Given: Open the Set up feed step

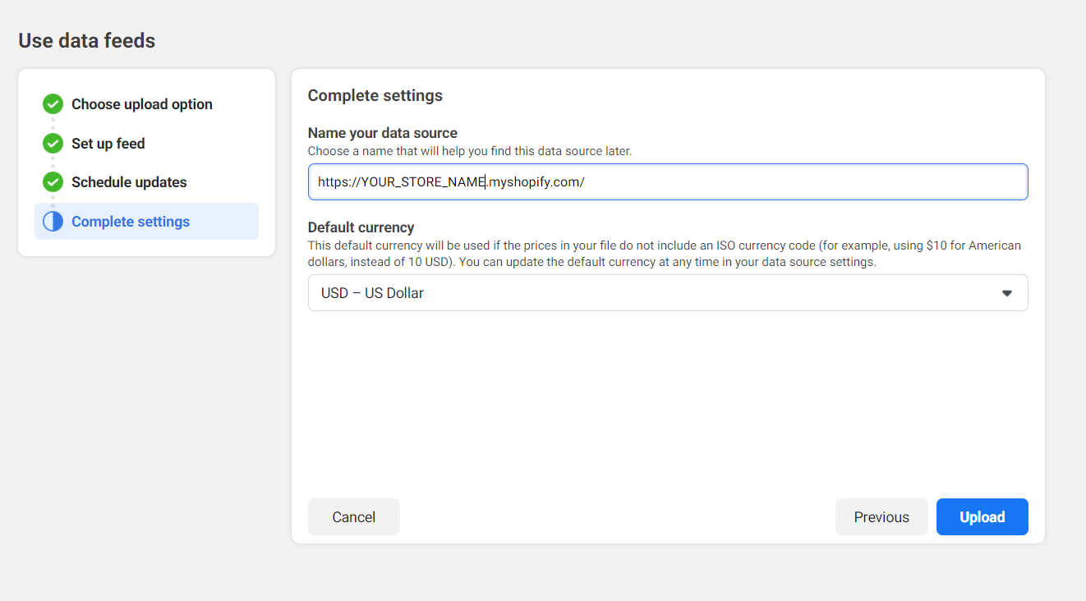Looking at the screenshot, I should tap(108, 144).
